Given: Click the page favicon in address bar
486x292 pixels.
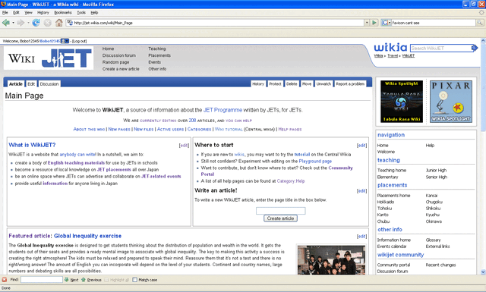Looking at the screenshot, I should 70,23.
